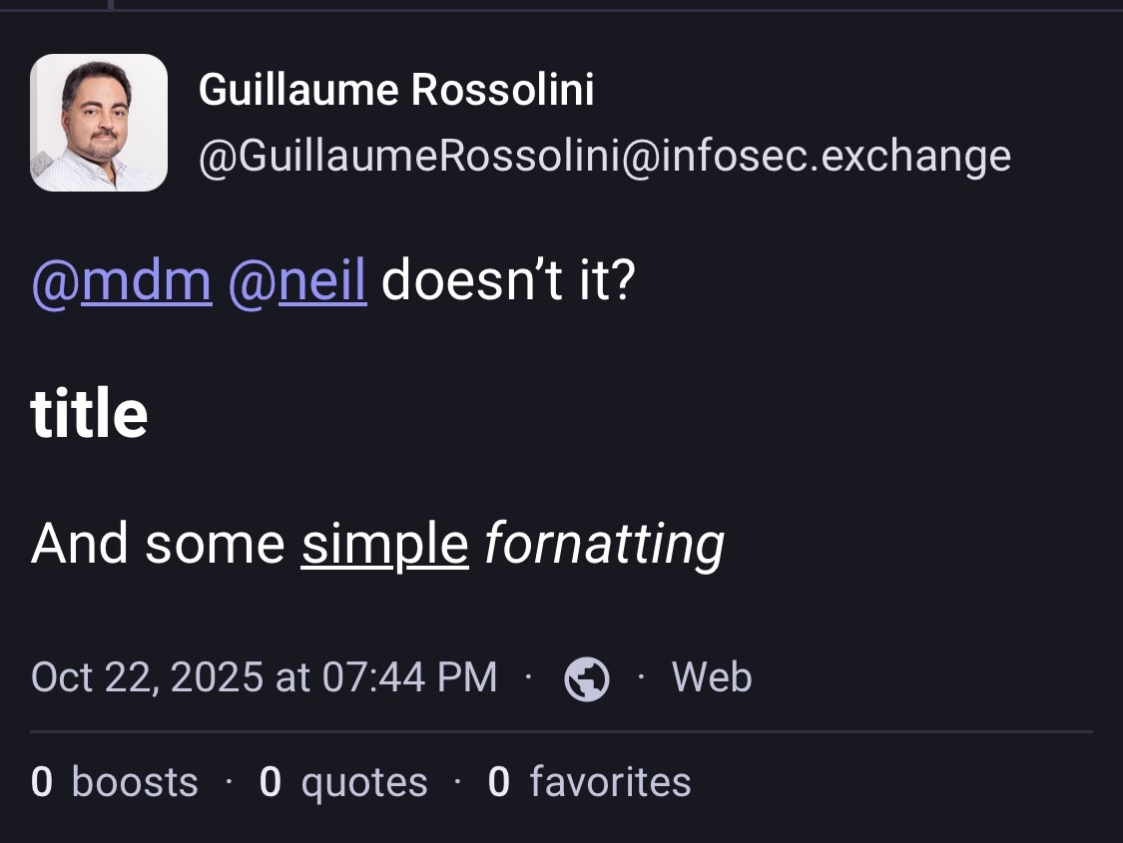
Task: Click the "And some" text
Action: [x=158, y=544]
